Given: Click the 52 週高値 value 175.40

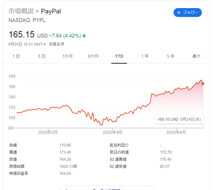Looking at the screenshot, I should pyautogui.click(x=166, y=160).
